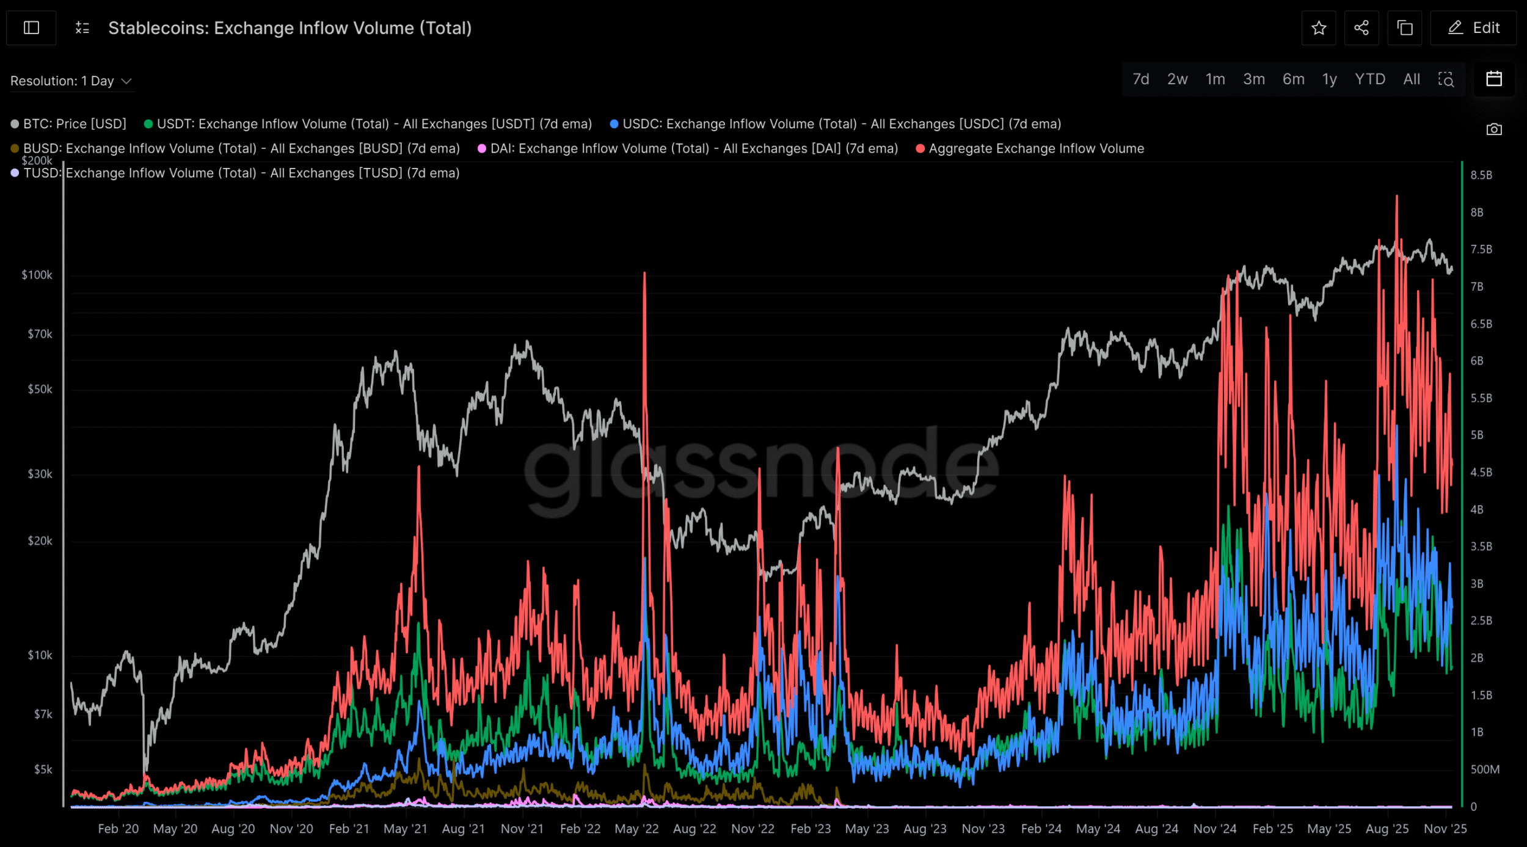Select the All time range

[x=1411, y=79]
